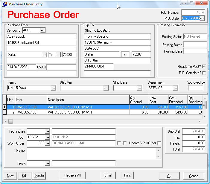Viewport: 210px width, 184px height.
Task: Click into the Memo text field
Action: point(92,153)
